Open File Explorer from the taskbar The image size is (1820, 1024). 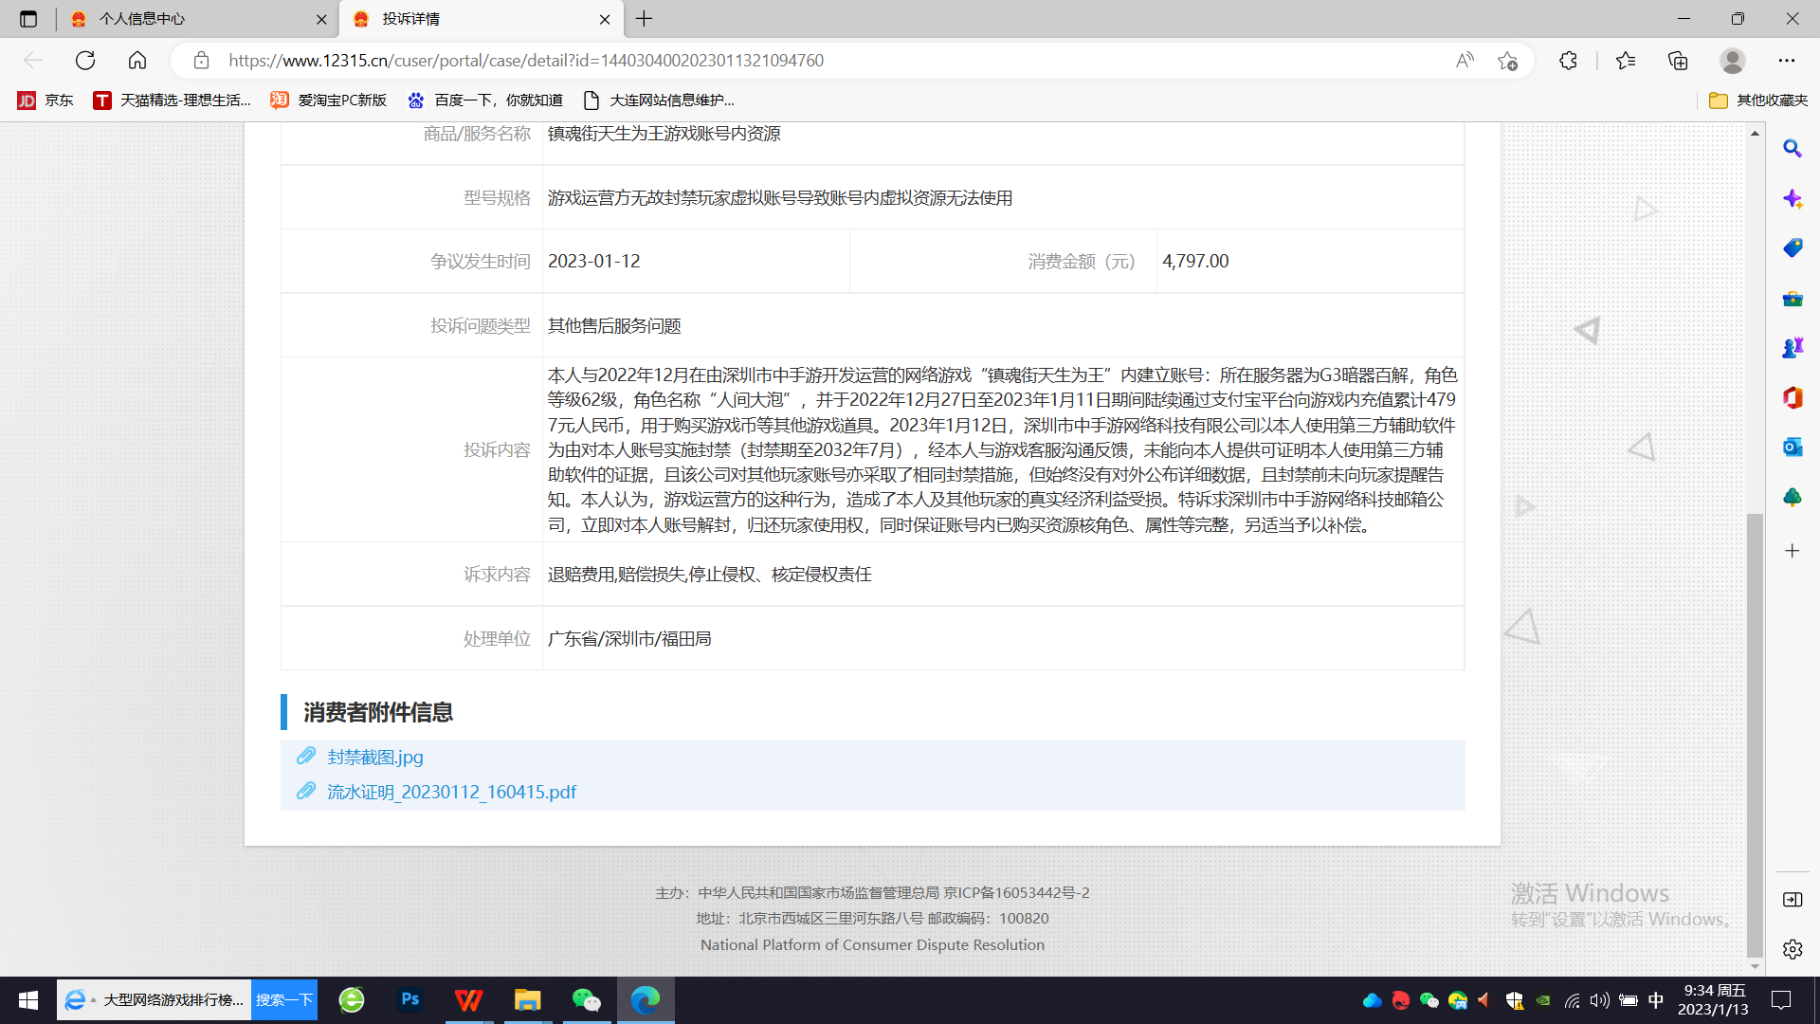click(x=528, y=1000)
